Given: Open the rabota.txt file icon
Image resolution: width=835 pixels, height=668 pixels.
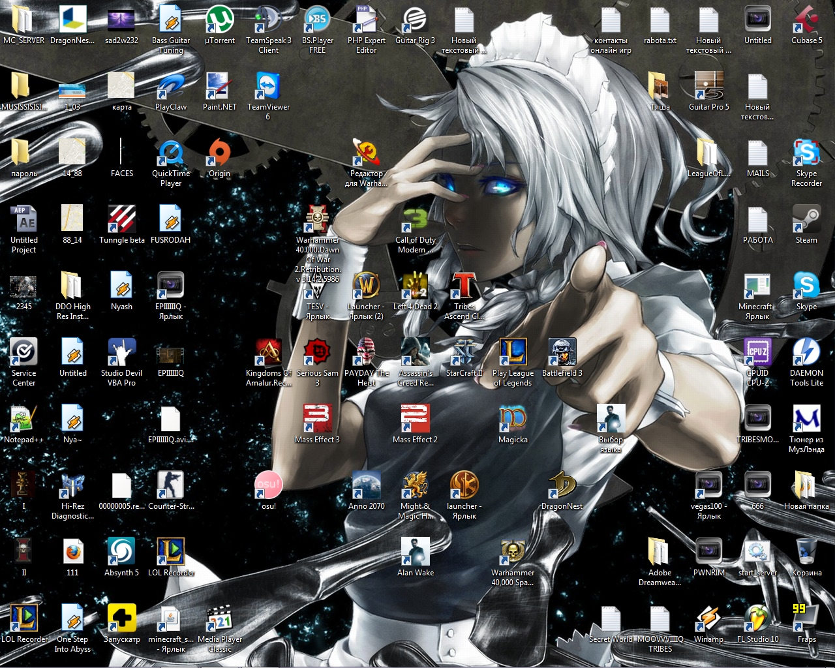Looking at the screenshot, I should click(x=660, y=20).
